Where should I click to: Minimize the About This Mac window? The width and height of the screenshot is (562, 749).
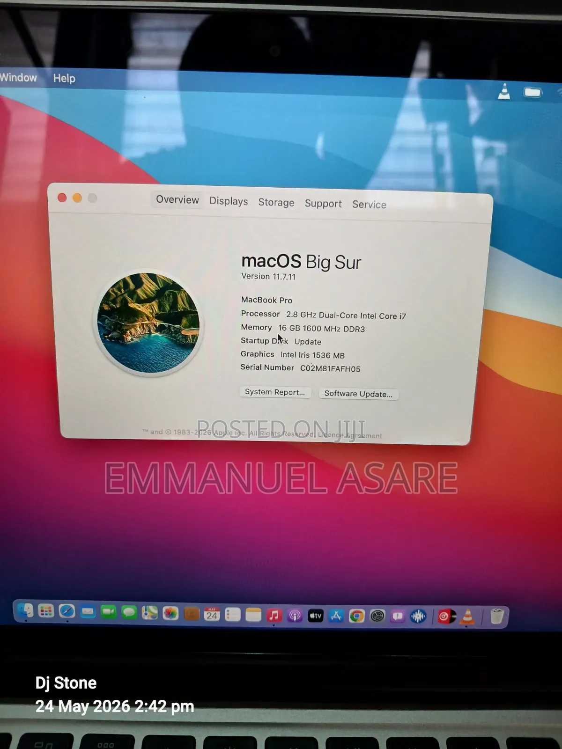point(77,198)
